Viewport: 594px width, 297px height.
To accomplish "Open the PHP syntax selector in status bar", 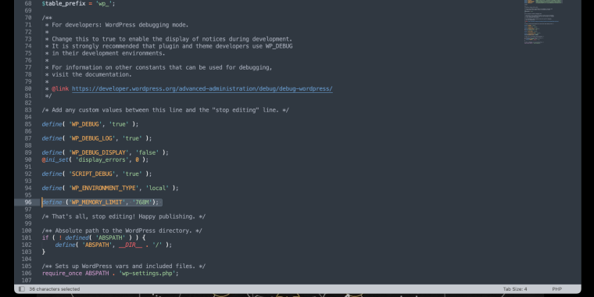I will point(556,289).
